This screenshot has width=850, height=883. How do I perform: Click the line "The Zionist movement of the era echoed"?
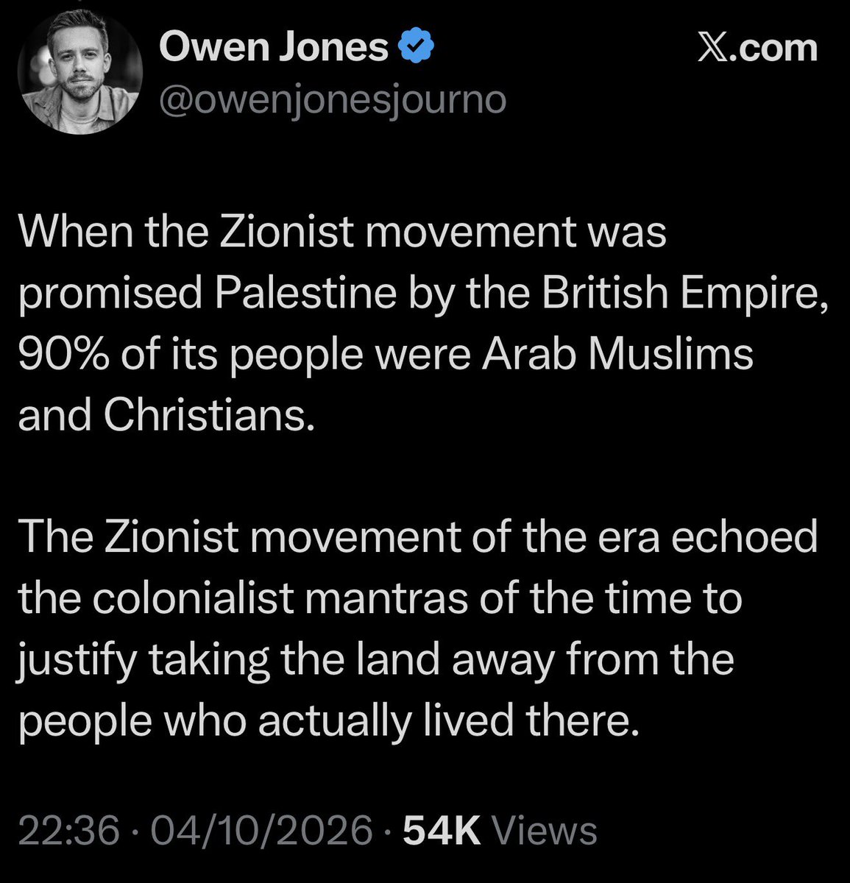coord(417,538)
